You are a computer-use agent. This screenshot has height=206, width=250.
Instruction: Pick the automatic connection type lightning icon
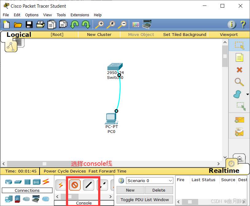61,185
